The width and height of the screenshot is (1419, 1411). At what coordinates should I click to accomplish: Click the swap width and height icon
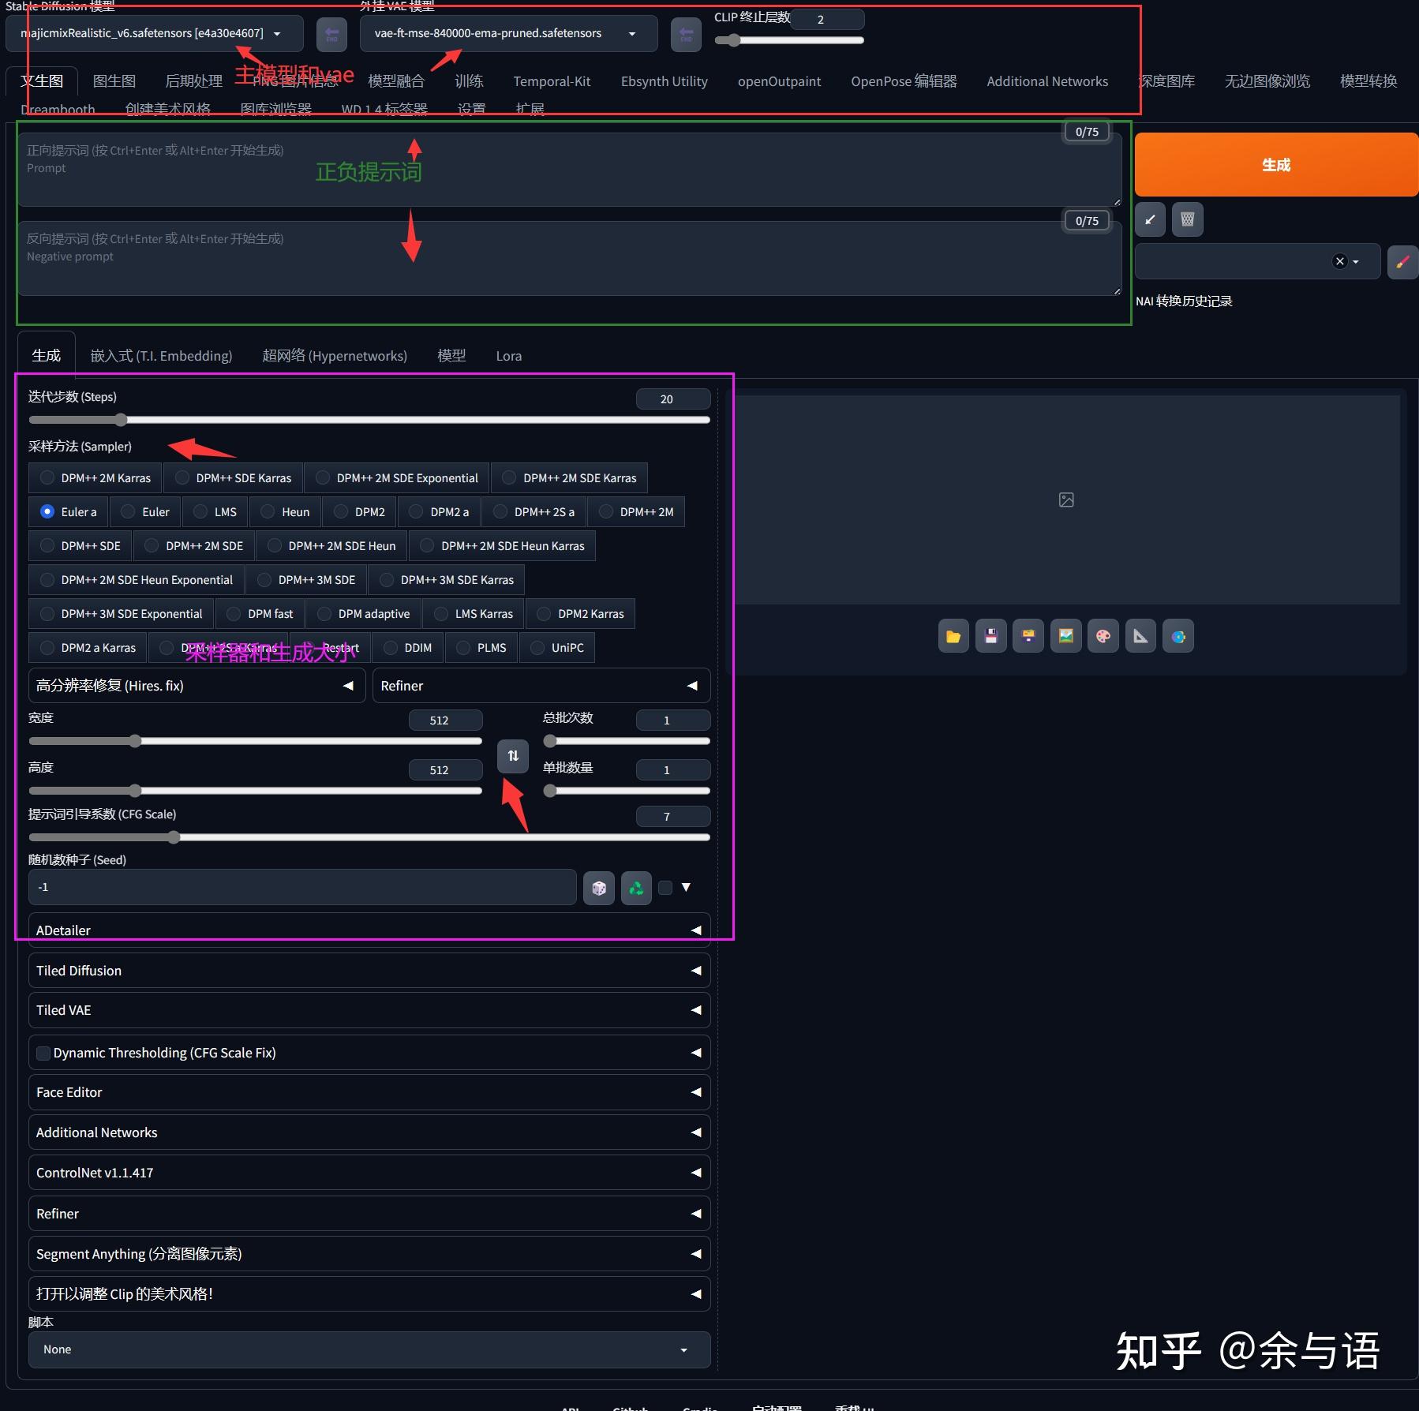(x=512, y=756)
